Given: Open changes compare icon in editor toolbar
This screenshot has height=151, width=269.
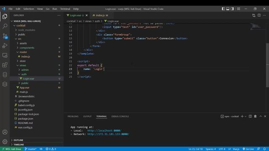Looking at the screenshot, I should [x=253, y=16].
